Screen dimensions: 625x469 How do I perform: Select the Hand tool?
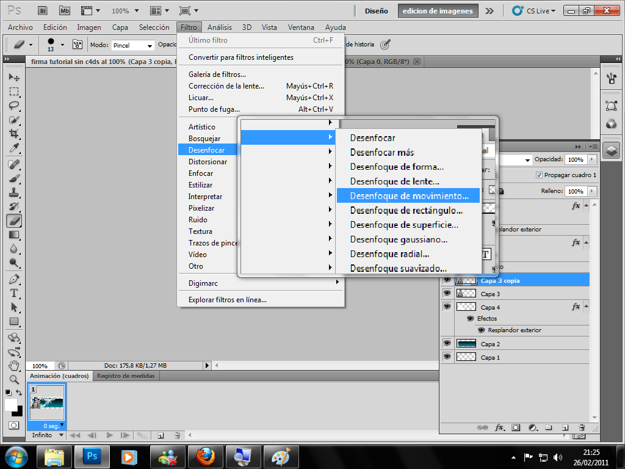click(14, 365)
